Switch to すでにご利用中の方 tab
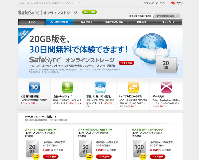This screenshot has width=199, height=160. coord(167,16)
